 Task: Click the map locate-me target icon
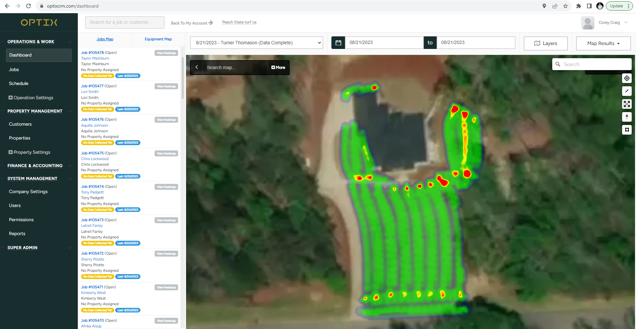627,78
